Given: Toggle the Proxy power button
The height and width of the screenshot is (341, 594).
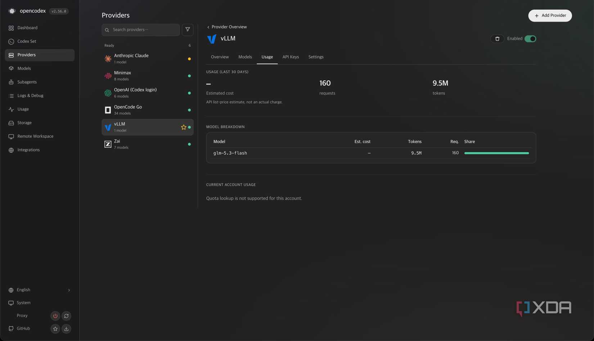Looking at the screenshot, I should point(55,316).
